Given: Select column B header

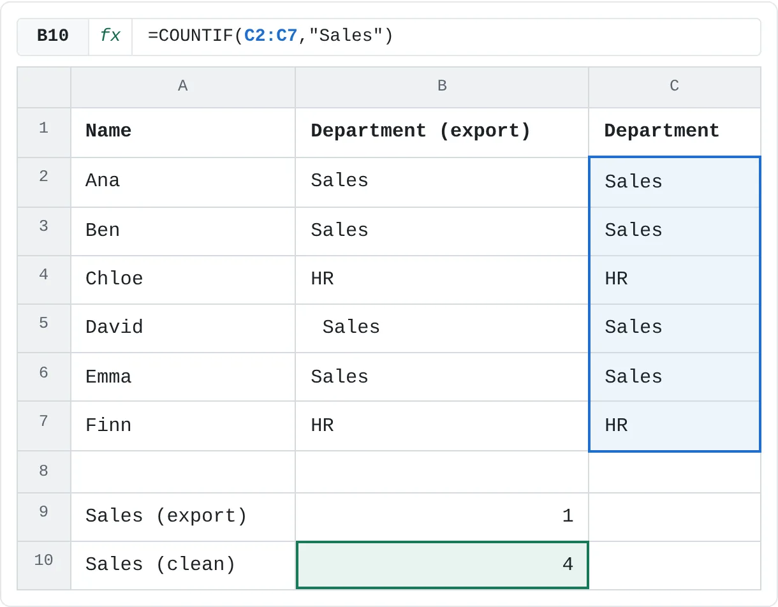Looking at the screenshot, I should coord(442,87).
